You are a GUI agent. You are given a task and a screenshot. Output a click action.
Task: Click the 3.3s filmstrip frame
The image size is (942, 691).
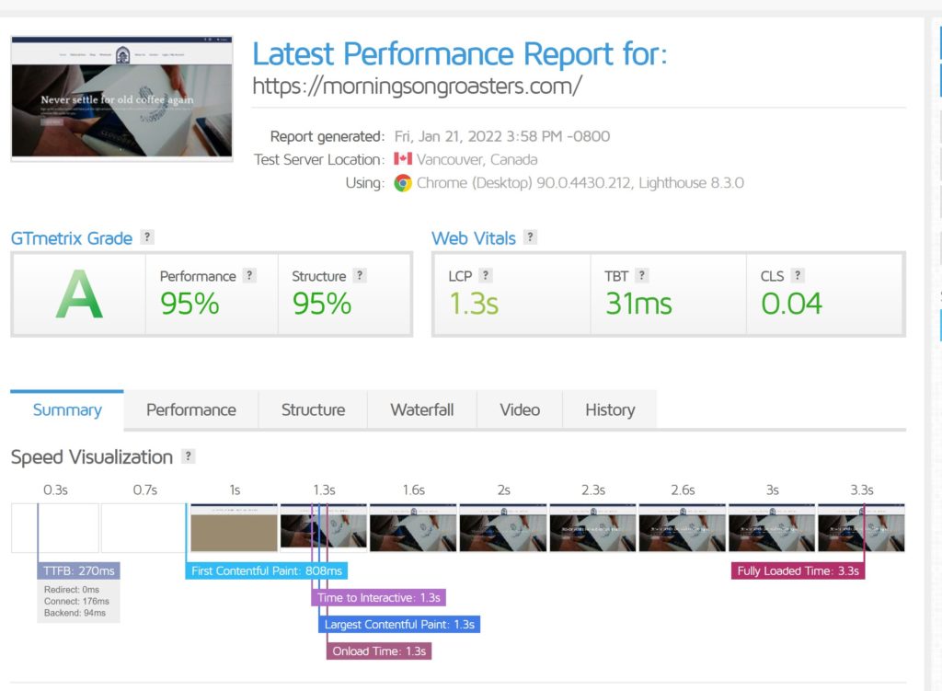pyautogui.click(x=861, y=527)
